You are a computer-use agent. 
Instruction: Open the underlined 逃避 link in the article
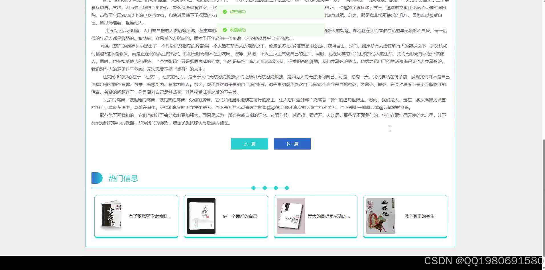point(99,54)
